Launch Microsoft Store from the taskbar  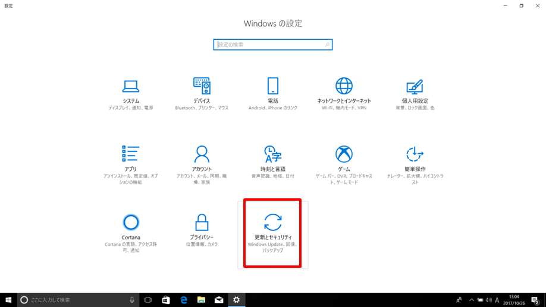166,300
